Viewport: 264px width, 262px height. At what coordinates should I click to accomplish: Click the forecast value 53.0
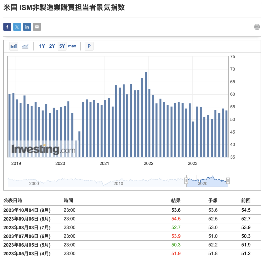click(213, 228)
